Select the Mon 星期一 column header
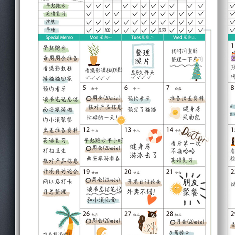The image size is (235, 235). 101,37
